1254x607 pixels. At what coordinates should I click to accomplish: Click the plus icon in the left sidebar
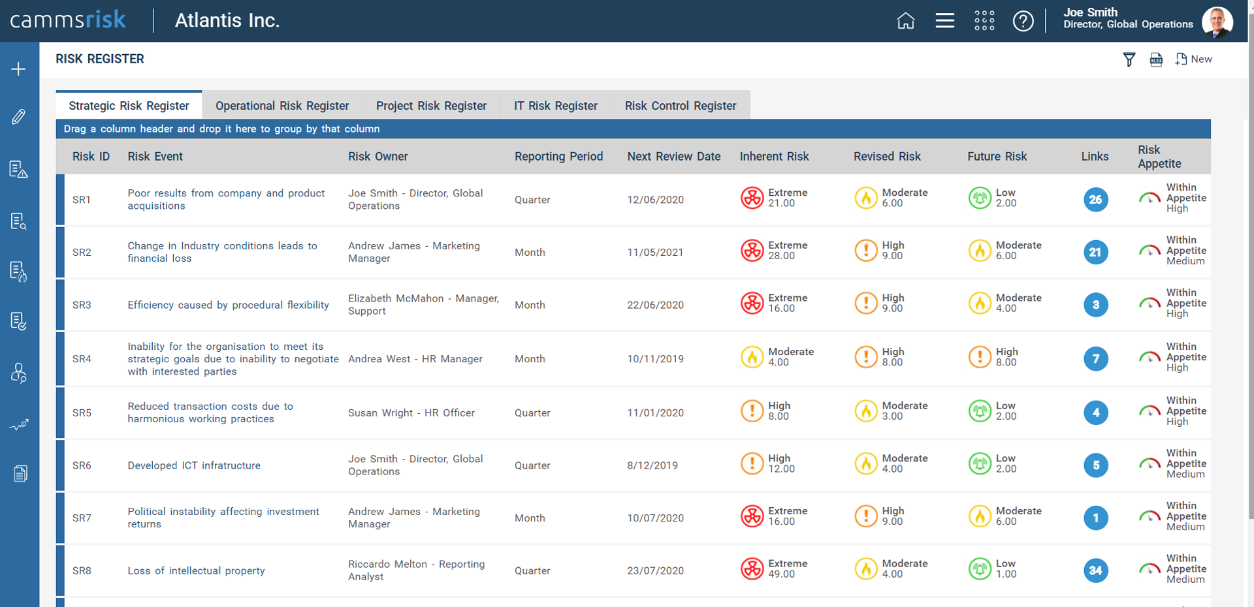[x=19, y=69]
